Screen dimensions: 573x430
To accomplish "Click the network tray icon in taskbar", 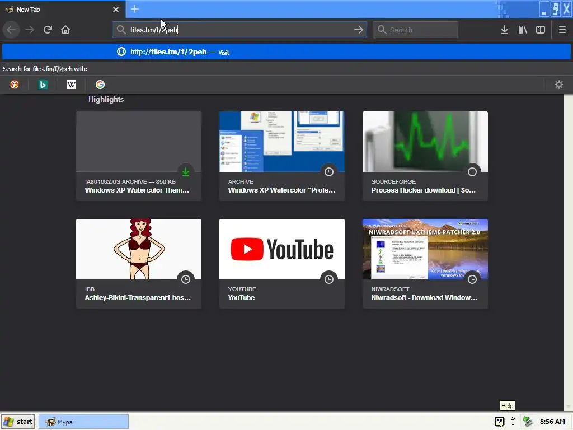I will (528, 422).
